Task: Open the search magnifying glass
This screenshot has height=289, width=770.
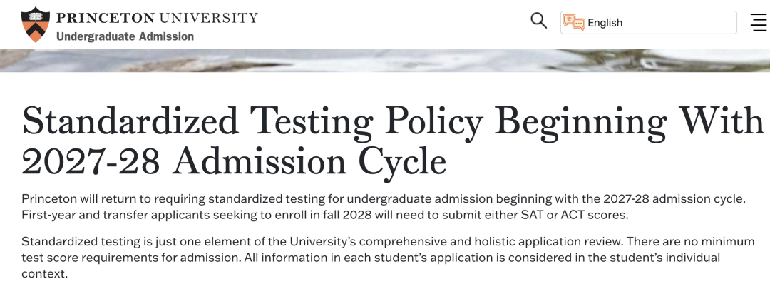Action: tap(538, 21)
